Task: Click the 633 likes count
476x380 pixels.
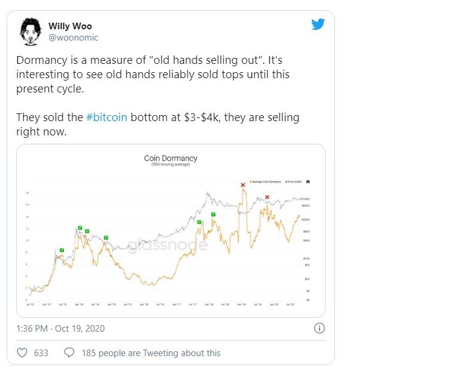Action: coord(41,353)
